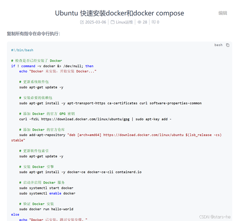Click the 编辑 edit link
This screenshot has width=234, height=221.
(223, 13)
